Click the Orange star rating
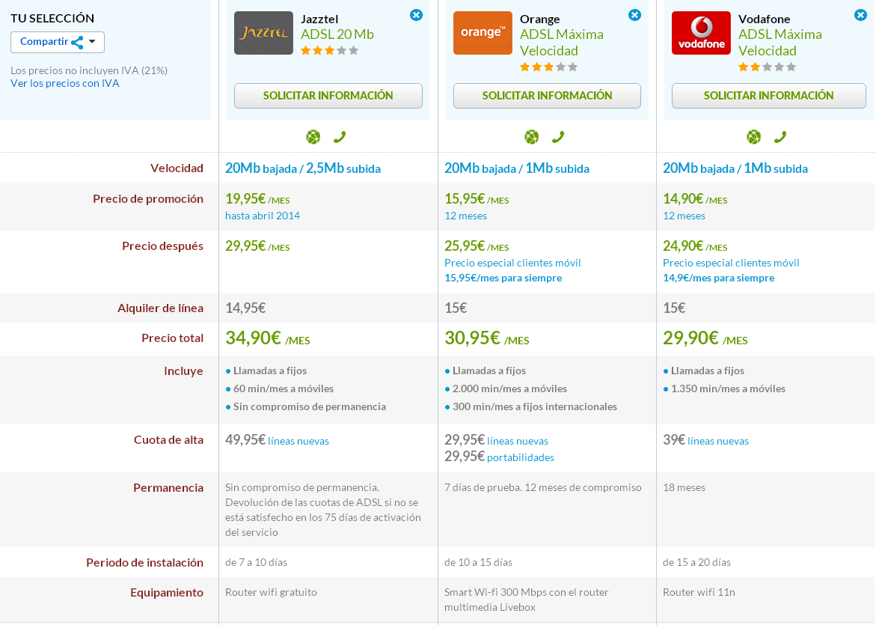The image size is (876, 625). click(548, 67)
